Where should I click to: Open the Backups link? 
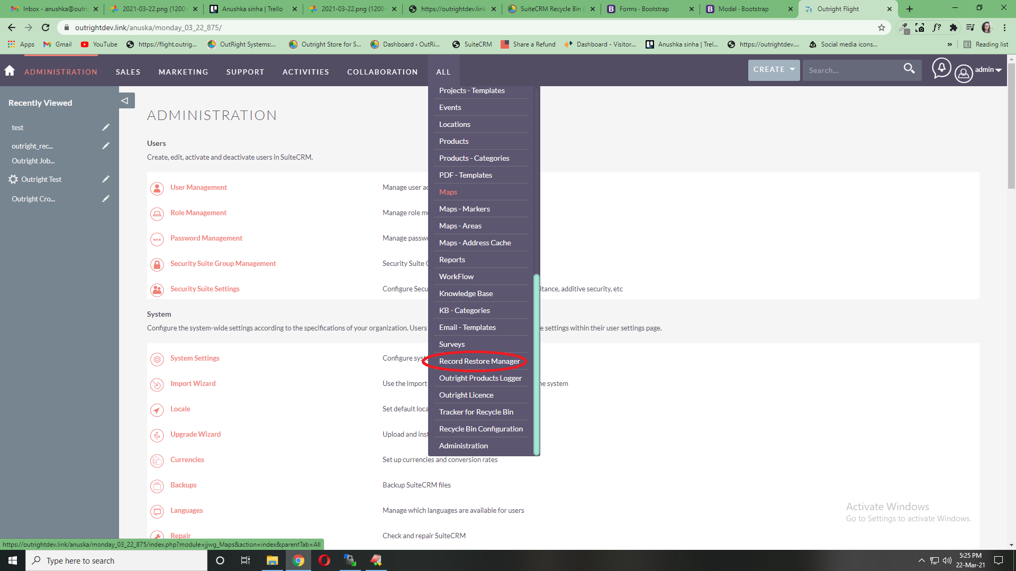click(183, 485)
